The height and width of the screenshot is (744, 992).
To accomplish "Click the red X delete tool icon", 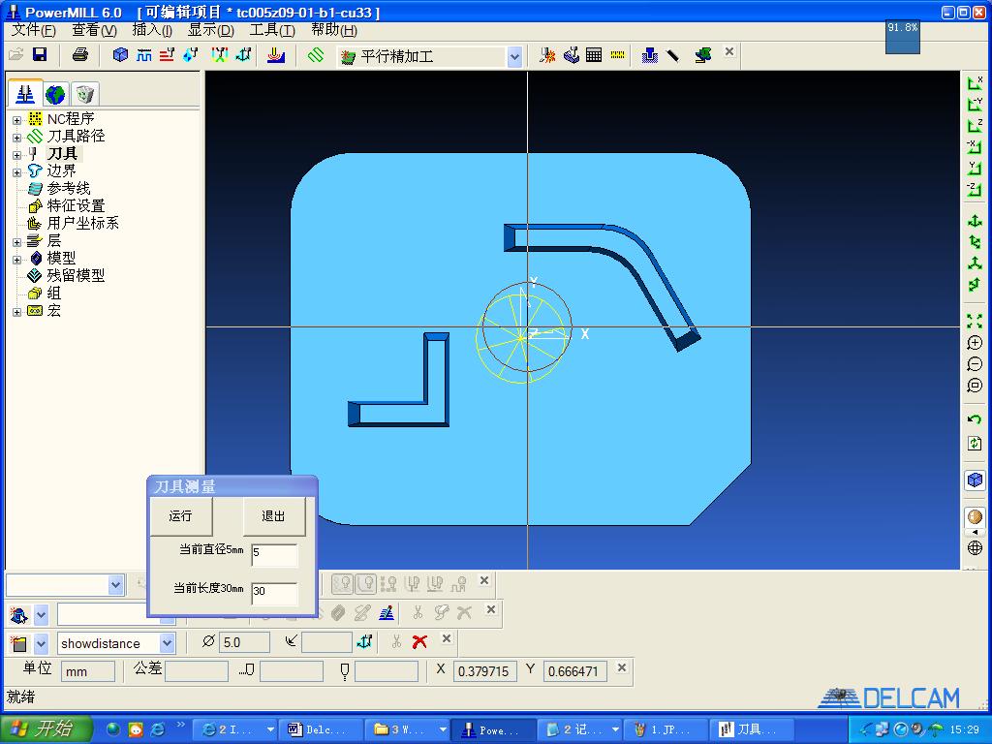I will click(419, 642).
